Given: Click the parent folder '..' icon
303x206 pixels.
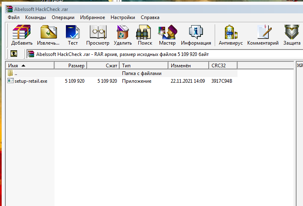Looking at the screenshot, I should click(x=10, y=73).
